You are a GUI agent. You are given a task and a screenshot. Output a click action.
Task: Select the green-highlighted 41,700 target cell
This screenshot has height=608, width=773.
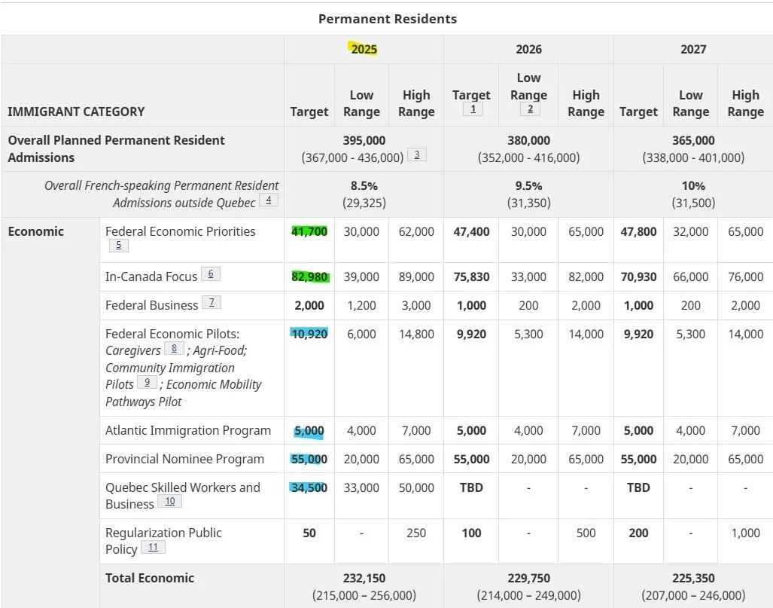click(309, 231)
